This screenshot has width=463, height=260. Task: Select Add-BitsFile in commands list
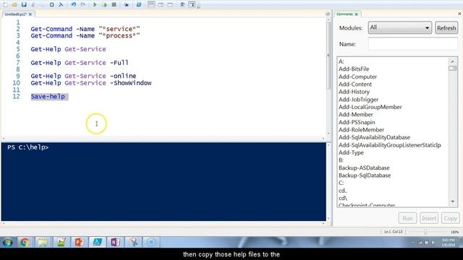click(354, 69)
